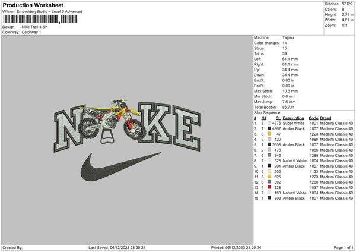This screenshot has width=356, height=252.
Task: Click the Max Jump value 7.6 mm
Action: click(x=289, y=102)
